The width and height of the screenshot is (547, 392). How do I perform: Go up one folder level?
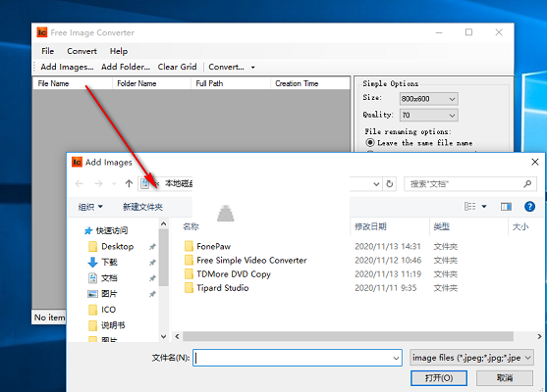pyautogui.click(x=129, y=183)
